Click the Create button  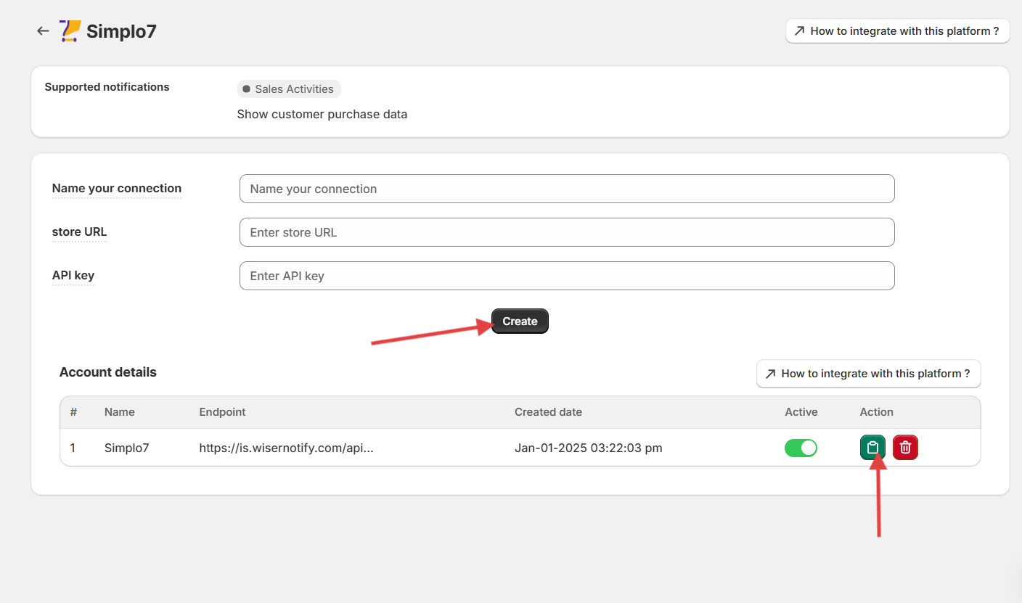coord(520,321)
